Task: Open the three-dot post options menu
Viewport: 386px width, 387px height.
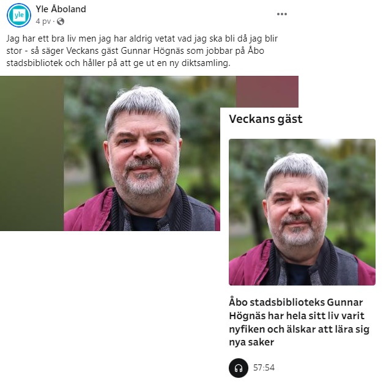Action: (282, 14)
